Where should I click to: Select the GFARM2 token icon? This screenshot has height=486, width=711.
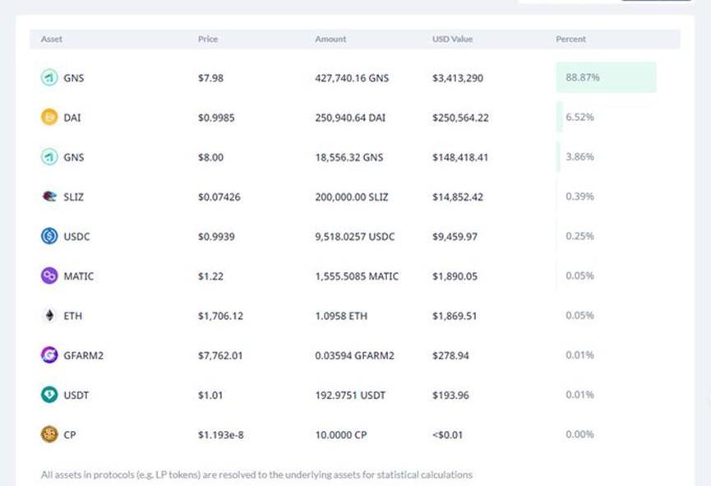coord(49,355)
